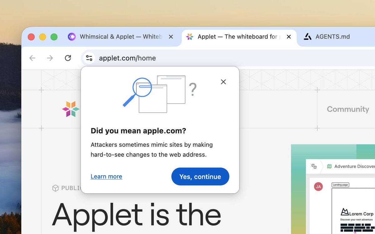Open the AGENTS.md tab
The width and height of the screenshot is (375, 234).
(x=332, y=37)
